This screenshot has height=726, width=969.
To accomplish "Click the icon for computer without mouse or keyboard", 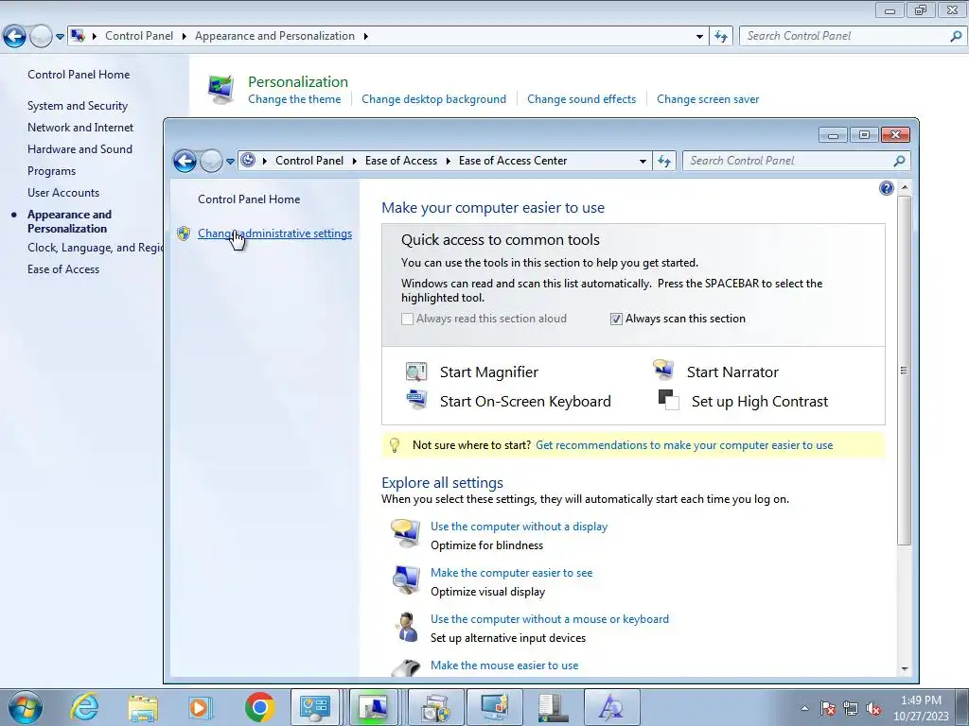I will pyautogui.click(x=406, y=627).
